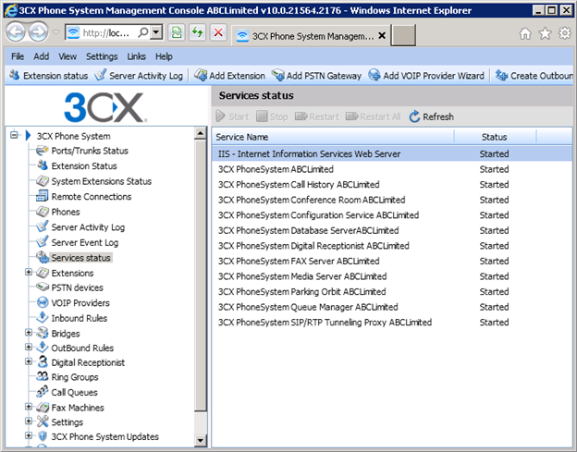Image resolution: width=577 pixels, height=452 pixels.
Task: Click the Start service button
Action: 232,116
